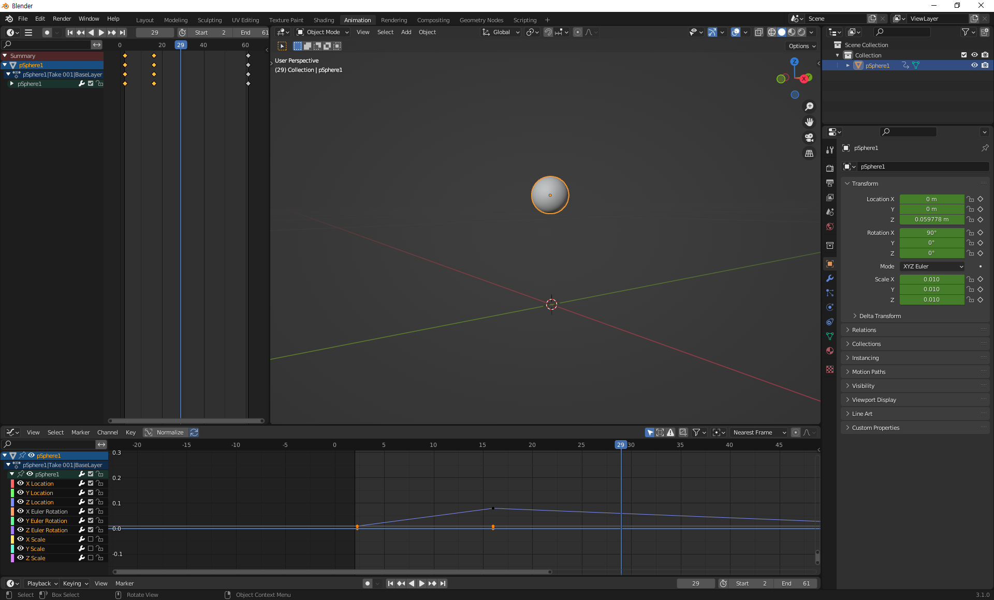
Task: Switch to orthographic grid view icon
Action: tap(809, 154)
